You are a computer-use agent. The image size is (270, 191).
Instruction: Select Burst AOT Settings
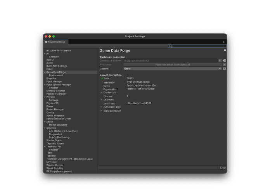coord(57,66)
